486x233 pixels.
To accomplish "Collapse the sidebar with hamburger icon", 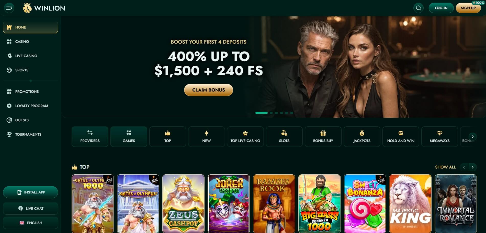I will point(9,8).
